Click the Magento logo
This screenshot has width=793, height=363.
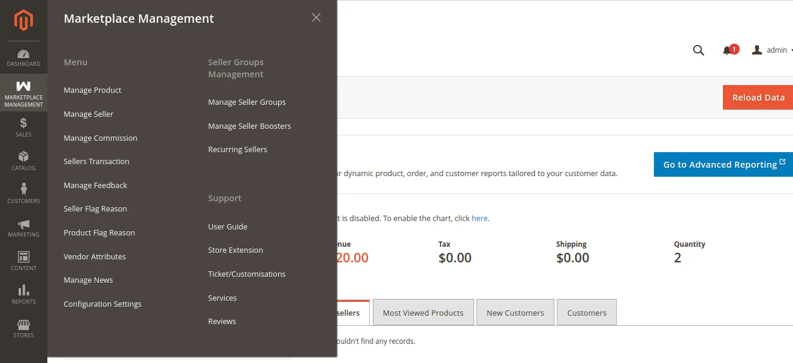coord(23,20)
